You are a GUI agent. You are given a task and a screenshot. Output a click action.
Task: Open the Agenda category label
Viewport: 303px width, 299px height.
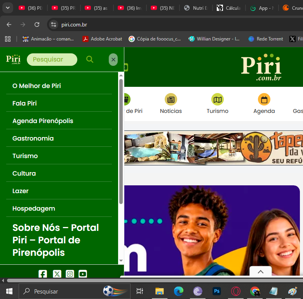coord(264,111)
